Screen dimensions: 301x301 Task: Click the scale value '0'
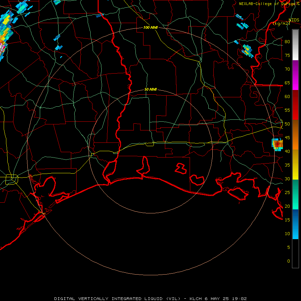tap(289, 261)
